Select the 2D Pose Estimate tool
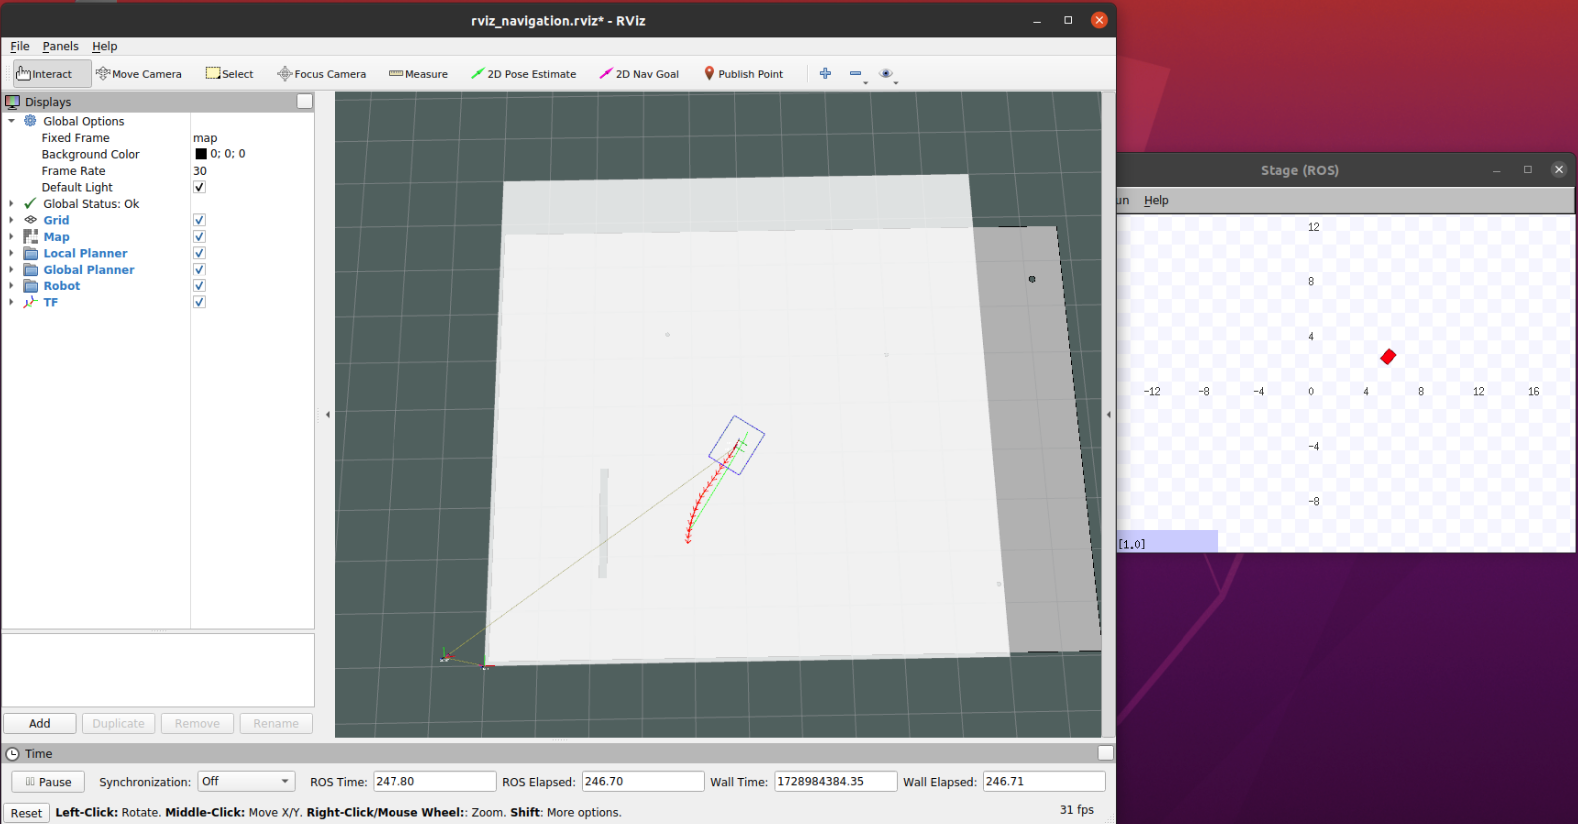The height and width of the screenshot is (824, 1578). pyautogui.click(x=524, y=74)
